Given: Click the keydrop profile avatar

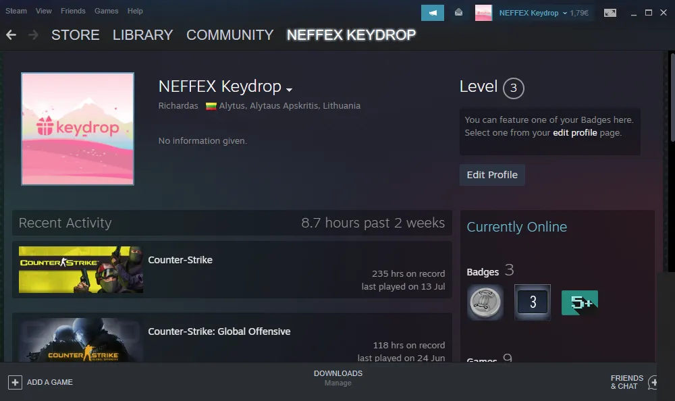Looking at the screenshot, I should click(78, 129).
